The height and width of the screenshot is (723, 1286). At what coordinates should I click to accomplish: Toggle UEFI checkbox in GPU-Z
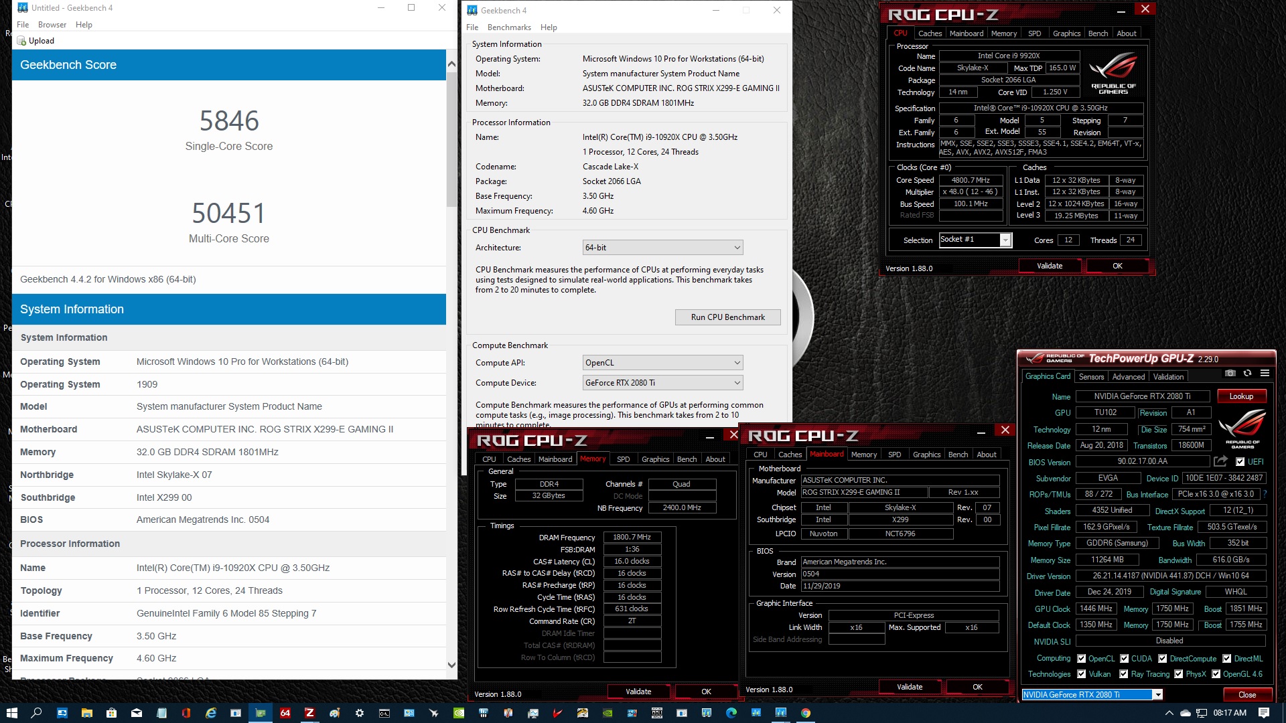coord(1240,462)
